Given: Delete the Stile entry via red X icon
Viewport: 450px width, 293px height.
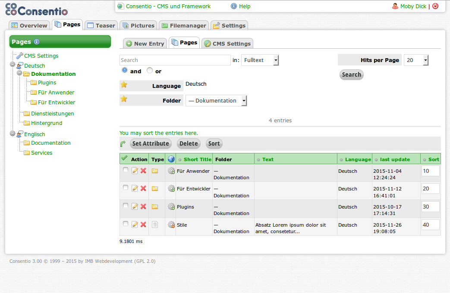Looking at the screenshot, I should point(143,224).
